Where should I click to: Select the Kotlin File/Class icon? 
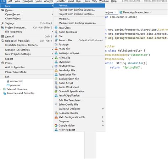pos(56,32)
